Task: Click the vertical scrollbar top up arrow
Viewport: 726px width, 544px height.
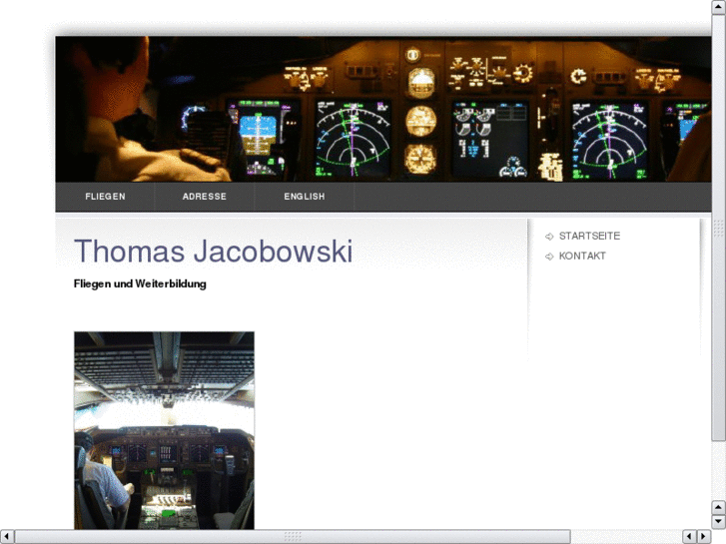Action: (x=718, y=7)
